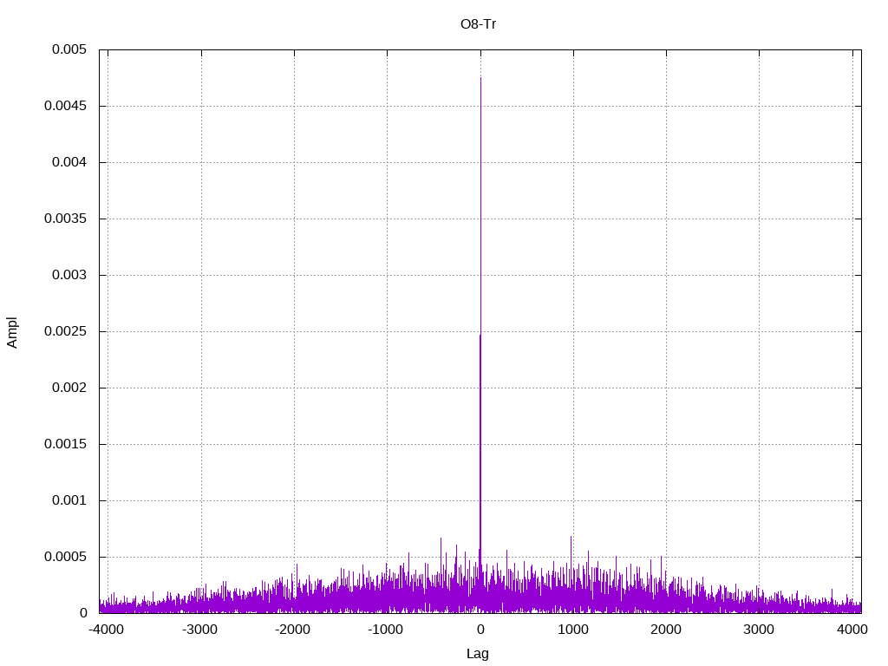Click the x-axis label 4000
Screen dimensions: 888x666
tap(852, 630)
